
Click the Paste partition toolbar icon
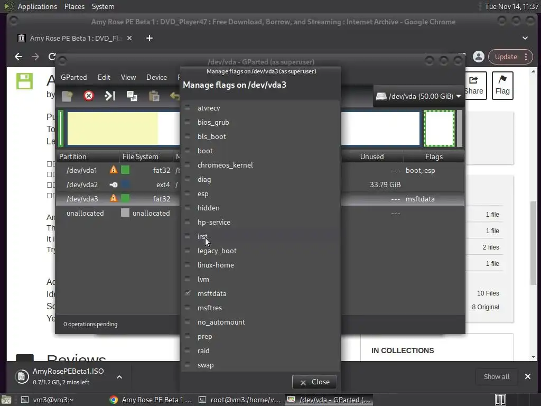point(154,96)
